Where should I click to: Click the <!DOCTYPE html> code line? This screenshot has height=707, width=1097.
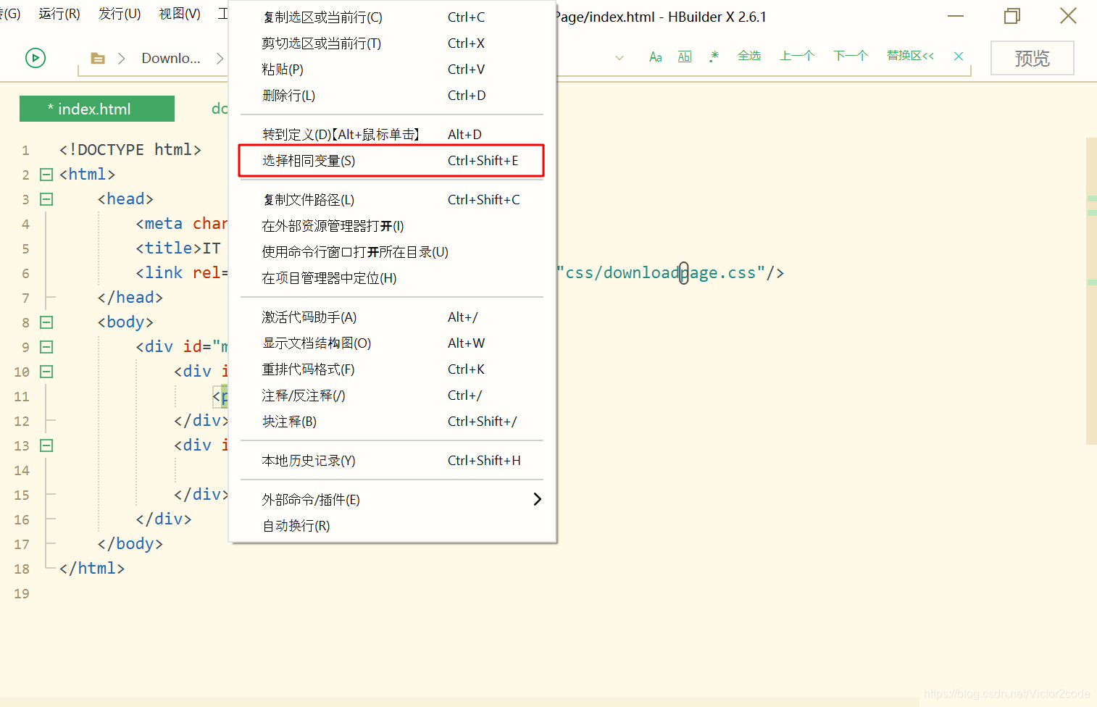130,150
